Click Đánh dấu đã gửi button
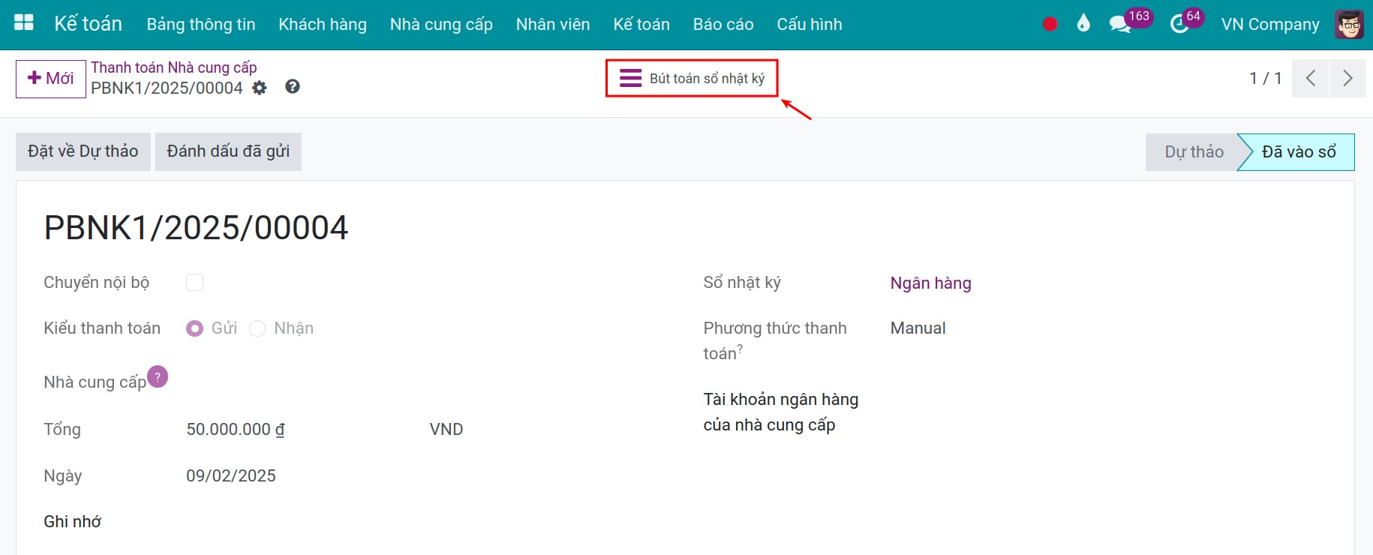This screenshot has height=555, width=1373. coord(228,151)
